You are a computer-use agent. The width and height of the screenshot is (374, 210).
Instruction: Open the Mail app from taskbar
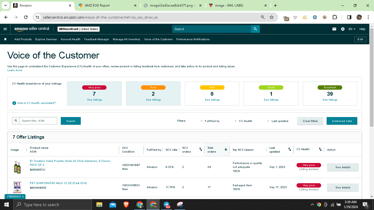tap(113, 205)
